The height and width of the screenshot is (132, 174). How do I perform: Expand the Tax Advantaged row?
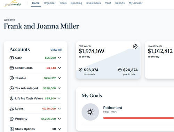point(60,88)
